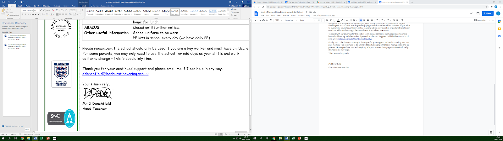Click the Undo icon in the Google Docs toolbar
The image size is (503, 141).
pyautogui.click(x=256, y=20)
